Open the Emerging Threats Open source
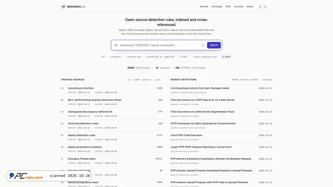Image resolution: width=333 pixels, height=187 pixels. (x=82, y=159)
